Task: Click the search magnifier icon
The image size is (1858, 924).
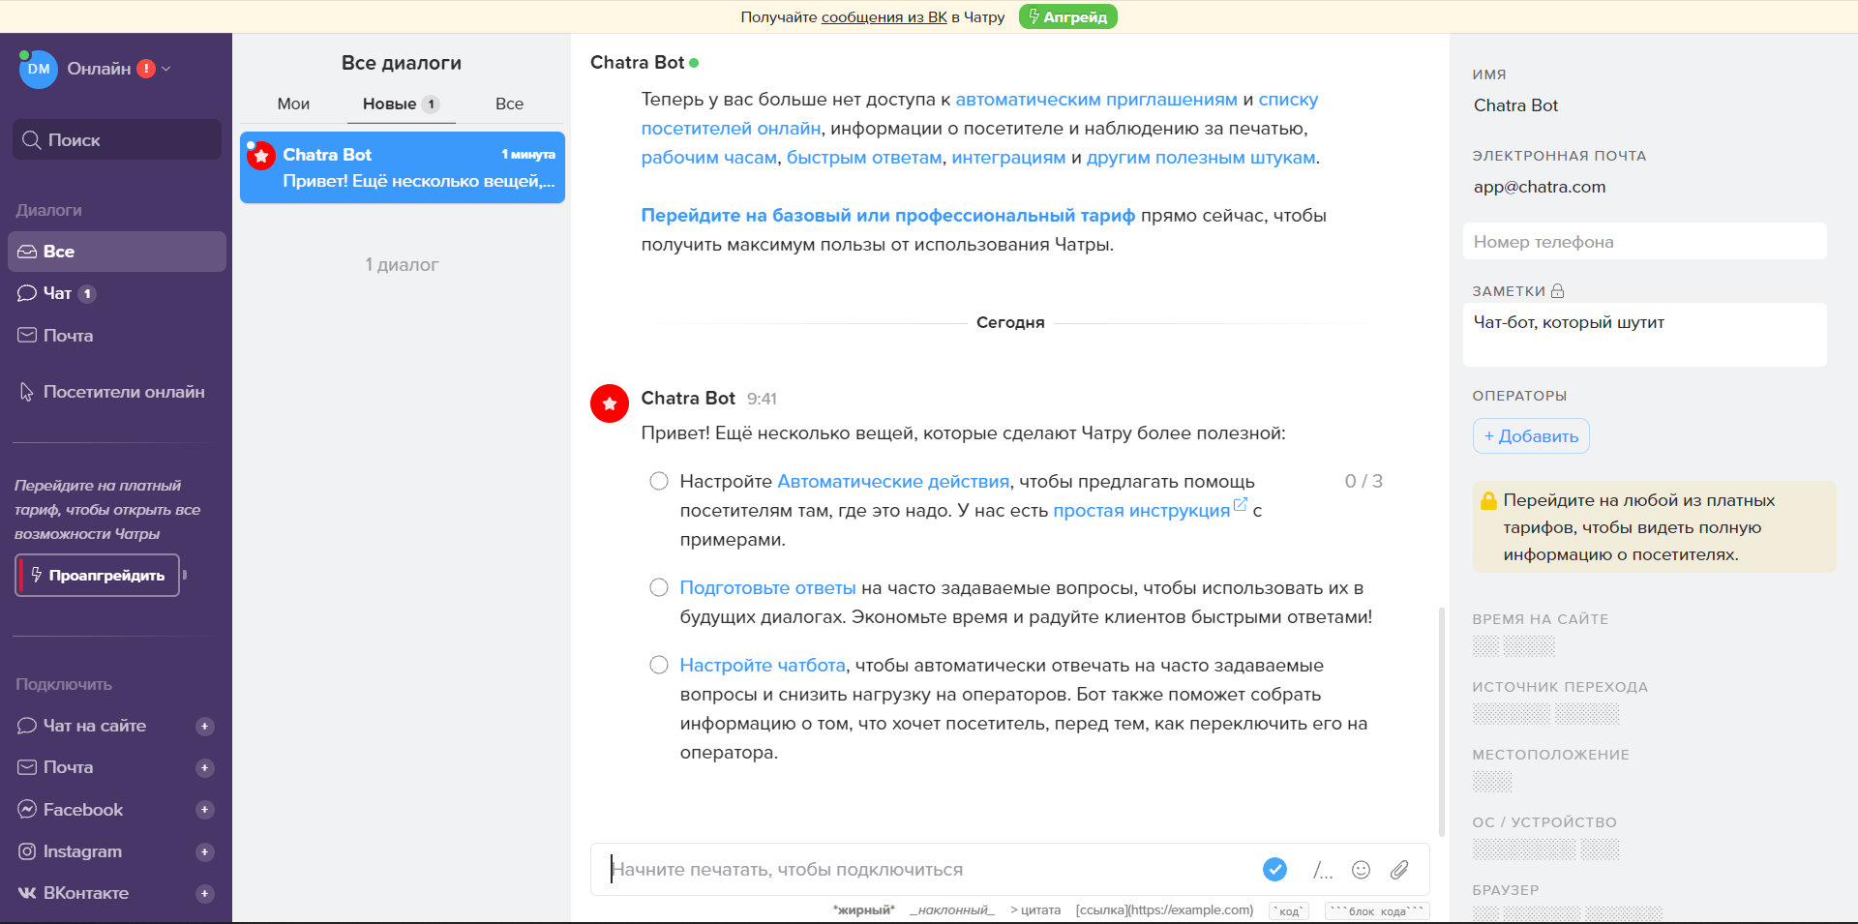Action: point(31,139)
